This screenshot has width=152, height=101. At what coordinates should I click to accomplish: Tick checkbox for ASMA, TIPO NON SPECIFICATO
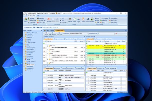[46, 55]
